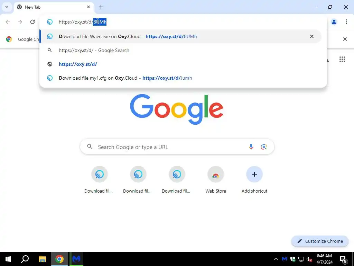Screen dimensions: 354x266
Task: Dismiss the Google Chrome info bar
Action: 345,39
